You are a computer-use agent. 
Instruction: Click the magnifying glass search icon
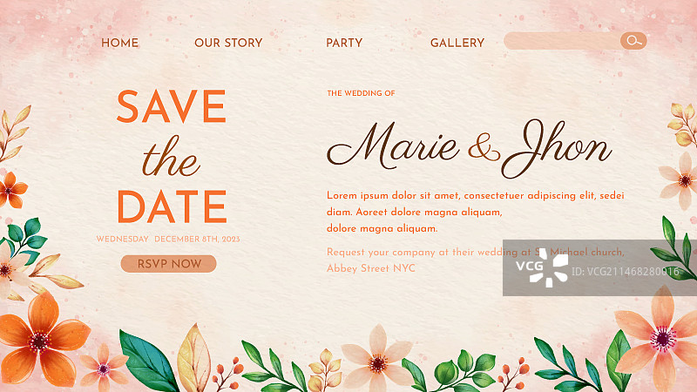(x=633, y=41)
